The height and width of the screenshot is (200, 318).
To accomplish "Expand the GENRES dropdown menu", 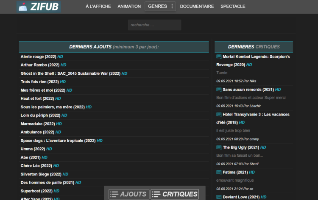I will tap(160, 6).
